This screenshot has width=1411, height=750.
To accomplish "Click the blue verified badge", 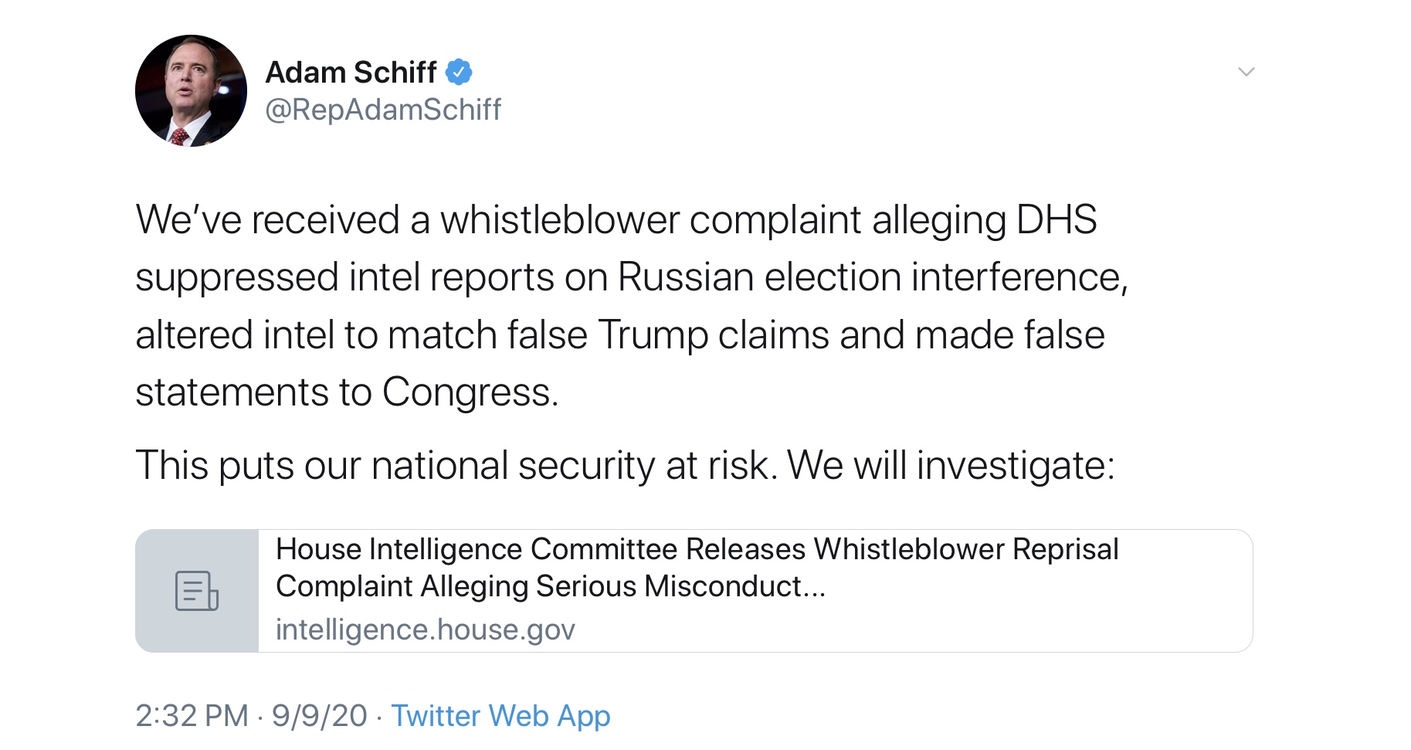I will tap(459, 72).
